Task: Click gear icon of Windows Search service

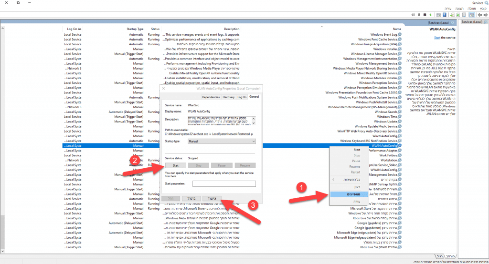Action: (x=400, y=112)
